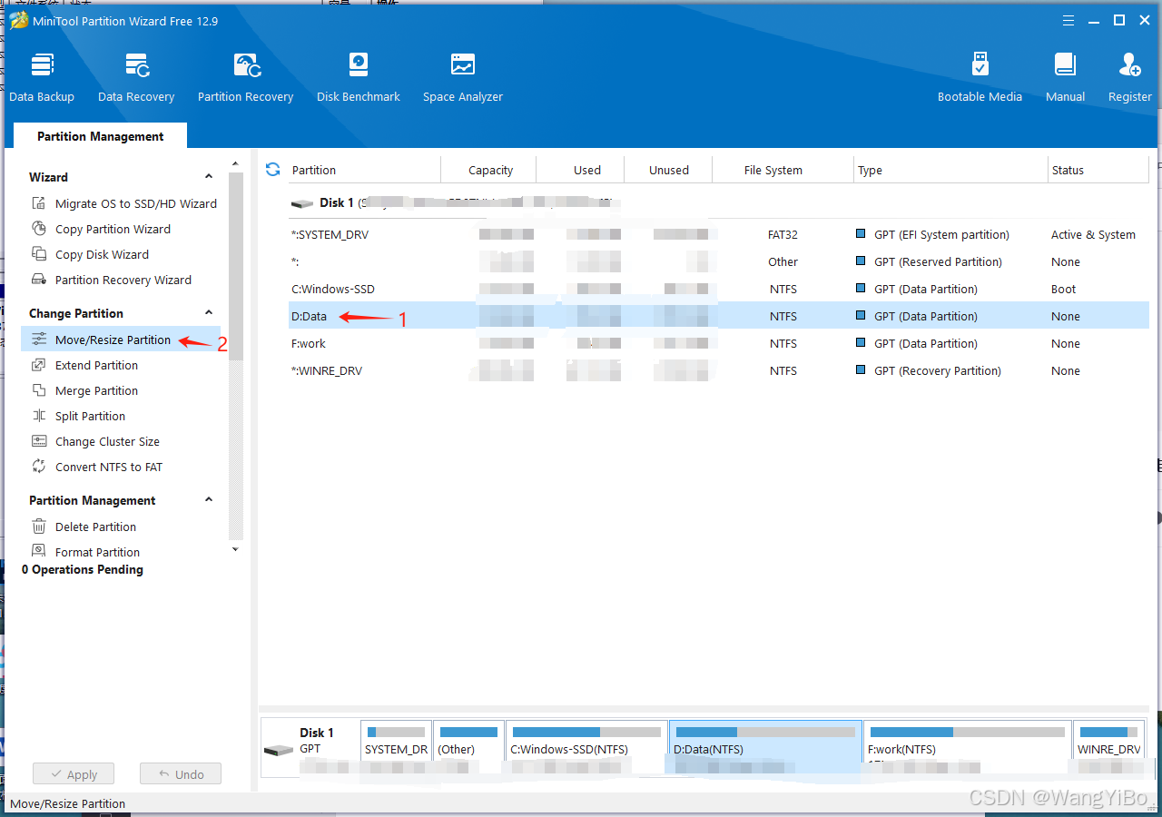Collapse the Wizard section
Image resolution: width=1162 pixels, height=817 pixels.
209,177
